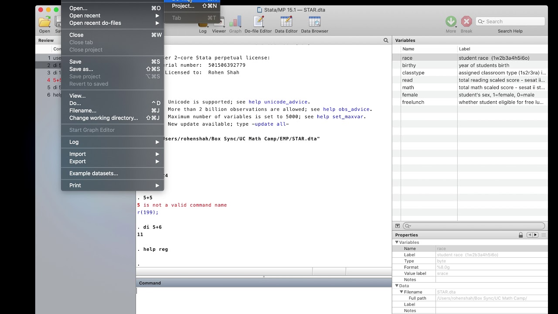Expand the Open recent do-files submenu
The image size is (558, 314).
(112, 23)
